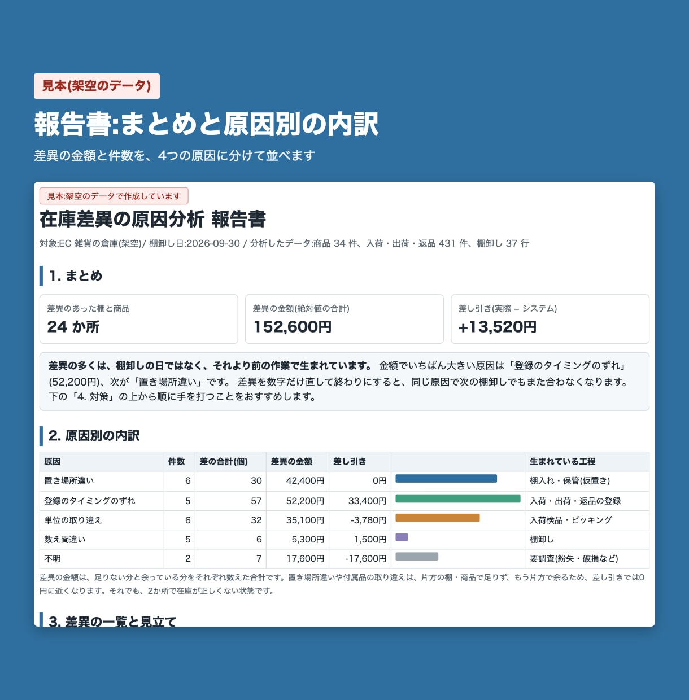Viewport: 689px width, 700px height.
Task: Select the 置き場所違い row label
Action: [69, 481]
